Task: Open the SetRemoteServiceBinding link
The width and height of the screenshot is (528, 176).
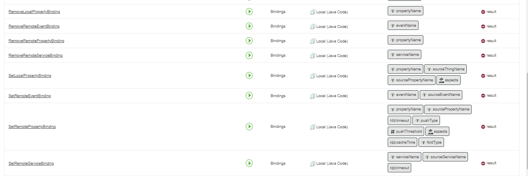Action: click(x=31, y=163)
